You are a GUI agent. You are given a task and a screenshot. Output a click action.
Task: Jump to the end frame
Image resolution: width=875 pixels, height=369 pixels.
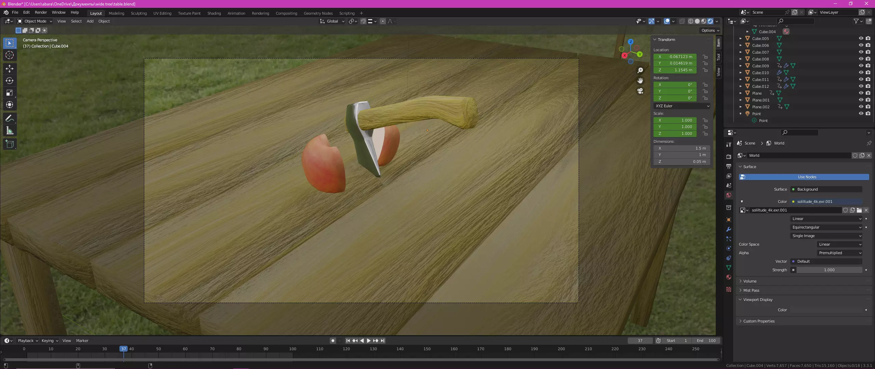click(382, 341)
